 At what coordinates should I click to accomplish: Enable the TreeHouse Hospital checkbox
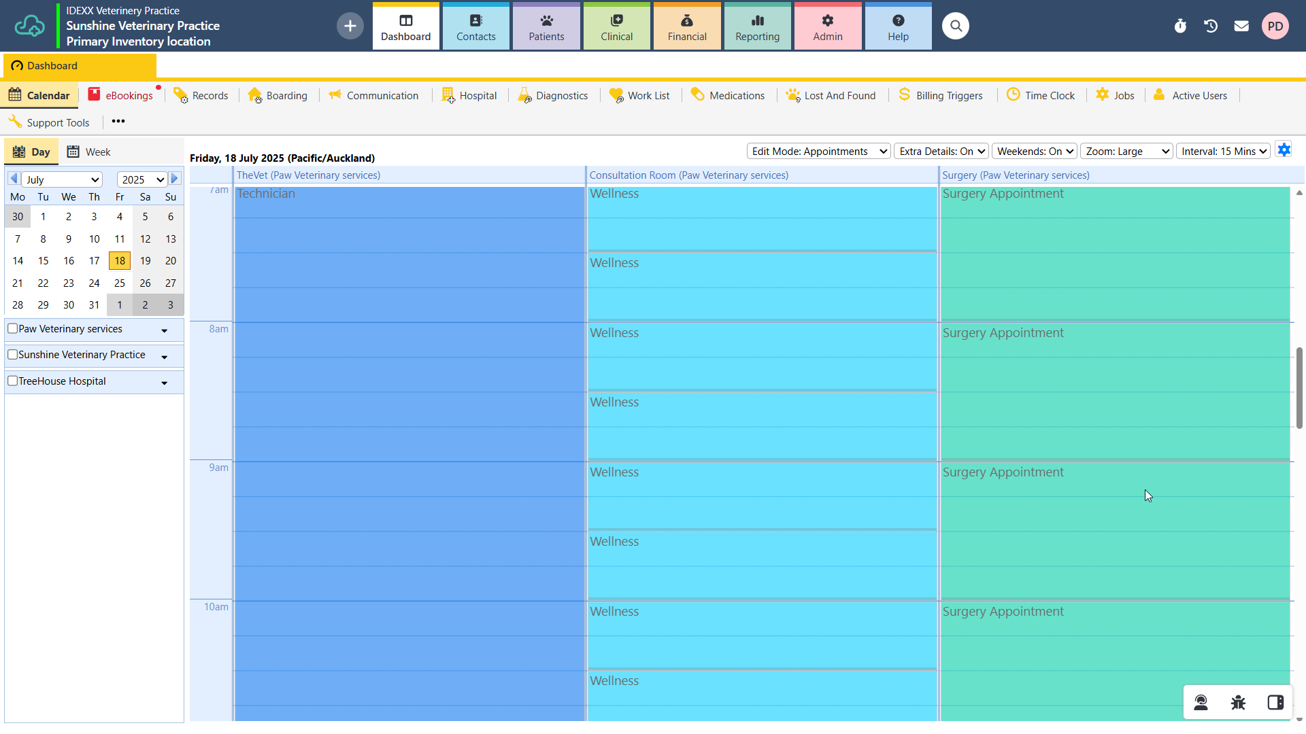12,381
